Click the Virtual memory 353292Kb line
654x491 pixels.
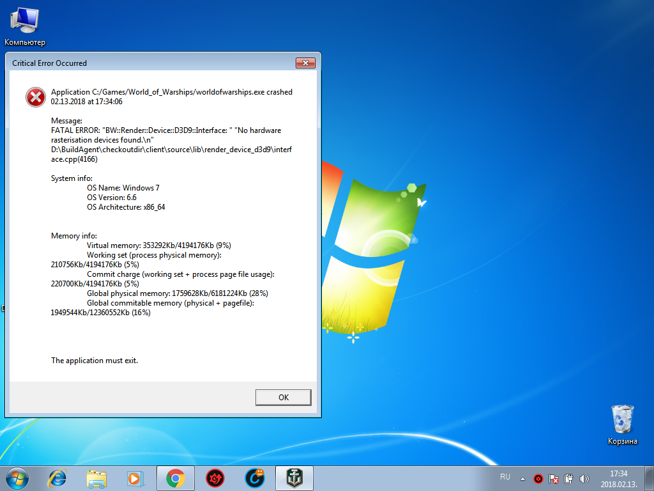(x=159, y=245)
